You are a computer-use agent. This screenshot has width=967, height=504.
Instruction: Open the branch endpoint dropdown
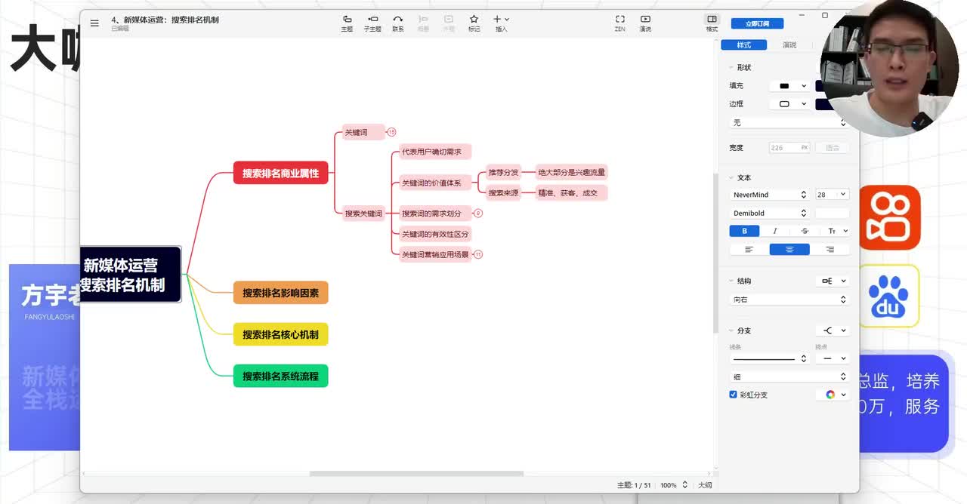[833, 358]
